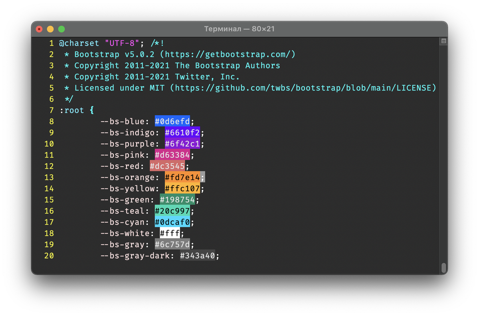Image resolution: width=479 pixels, height=316 pixels.
Task: Click the '--bs-cyan' property name
Action: (x=122, y=222)
